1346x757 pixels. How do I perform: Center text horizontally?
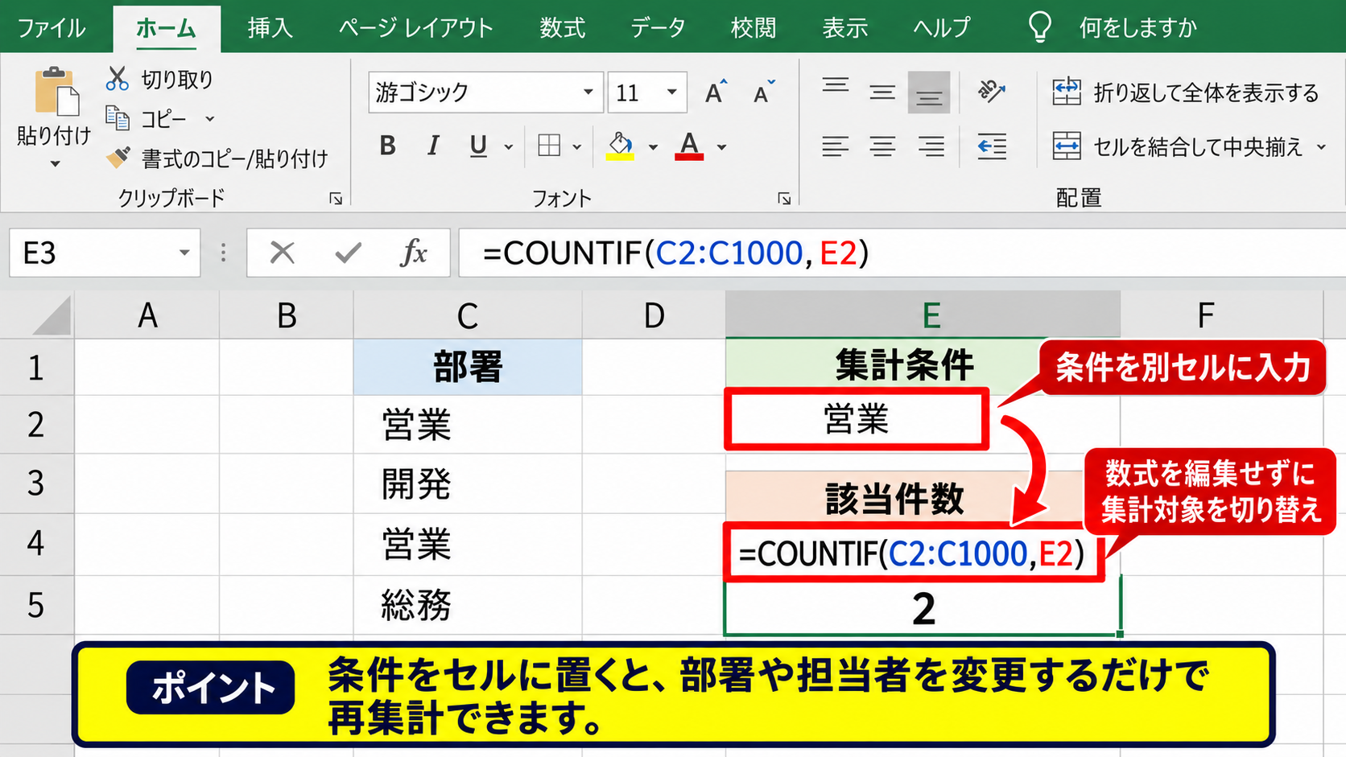[x=882, y=146]
